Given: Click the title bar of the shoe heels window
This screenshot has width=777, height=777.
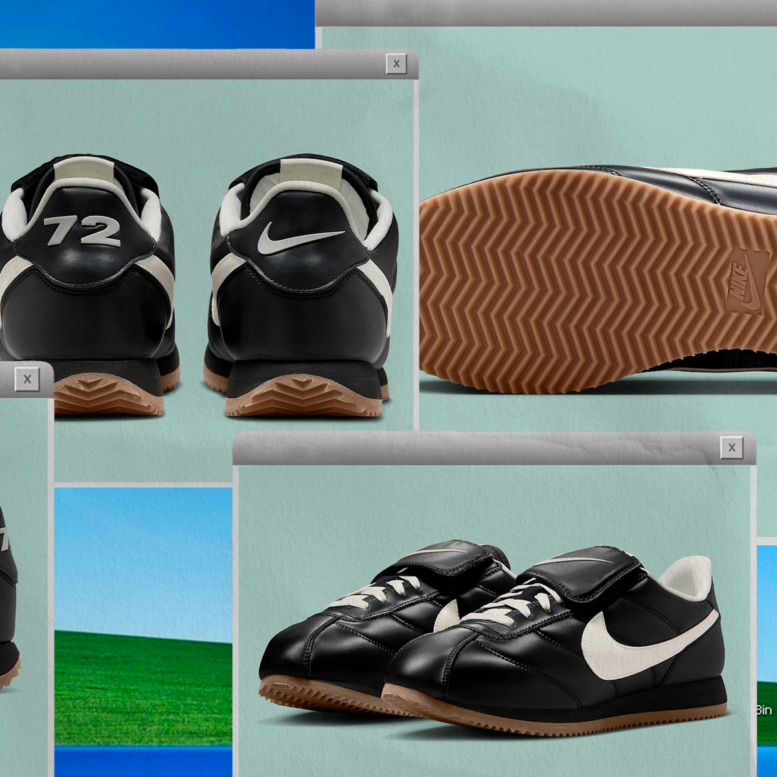Looking at the screenshot, I should (x=208, y=64).
